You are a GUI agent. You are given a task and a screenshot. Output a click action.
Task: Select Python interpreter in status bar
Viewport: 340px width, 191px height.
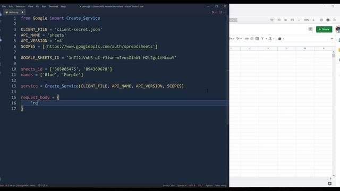click(18, 186)
